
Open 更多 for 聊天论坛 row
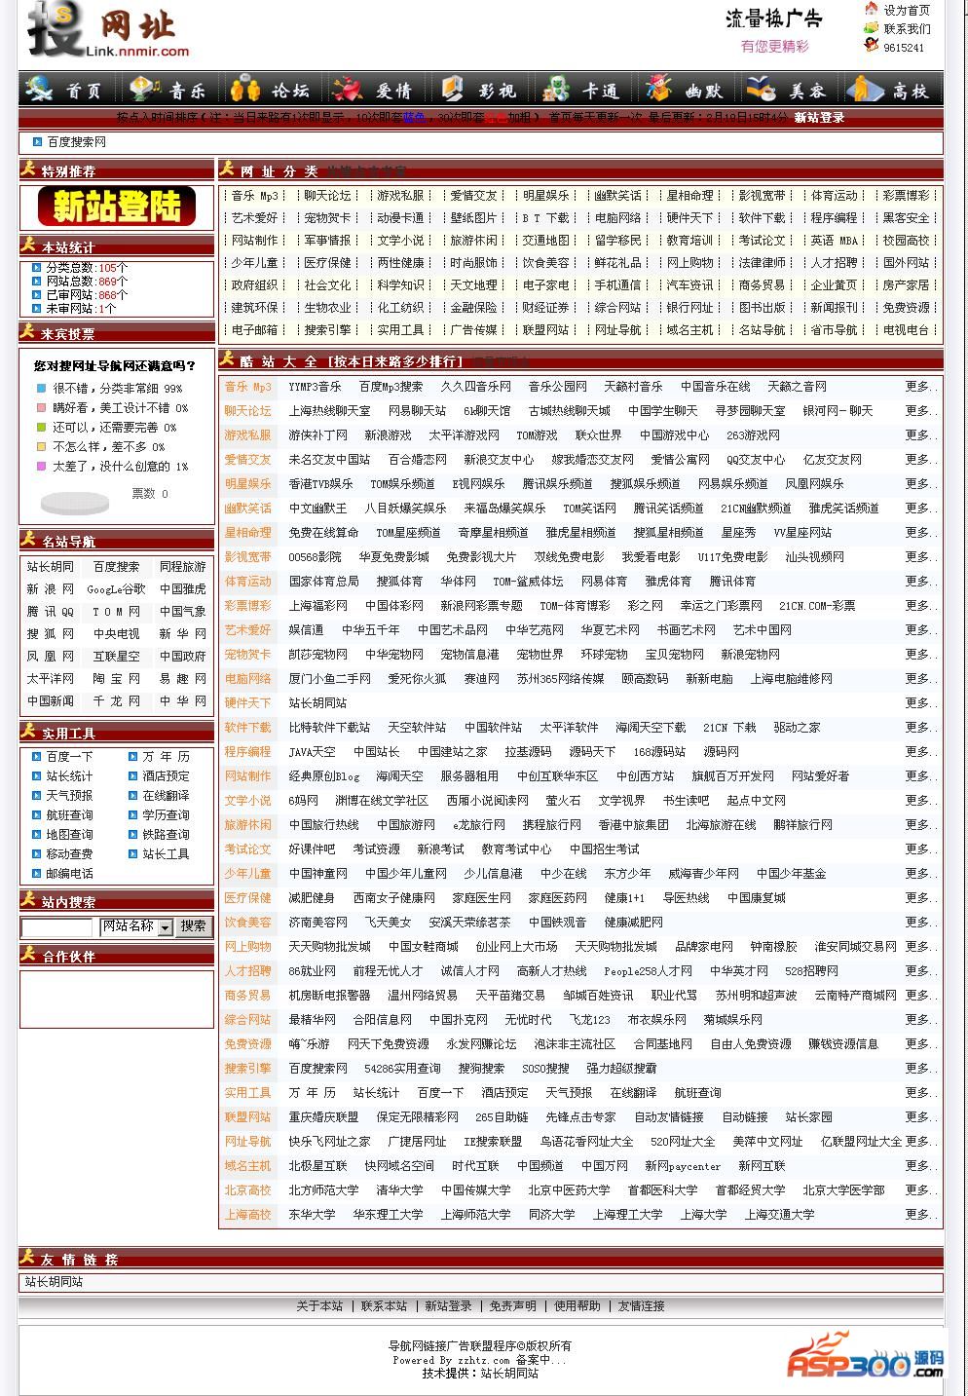click(922, 411)
